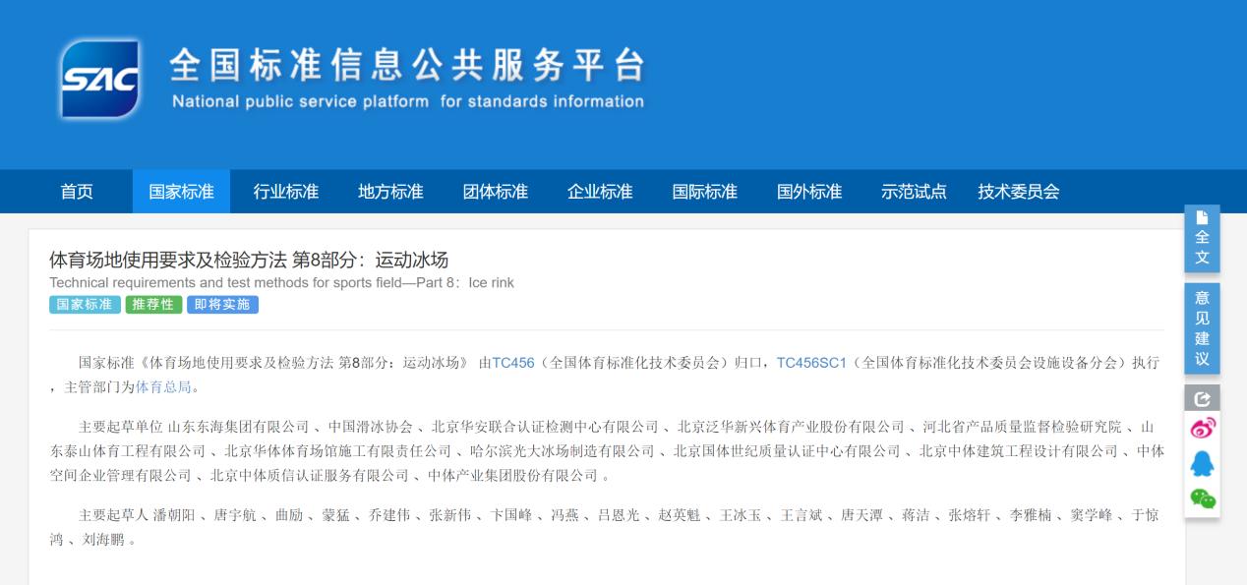This screenshot has width=1247, height=585.
Task: Go to 首页 home page
Action: pyautogui.click(x=76, y=192)
